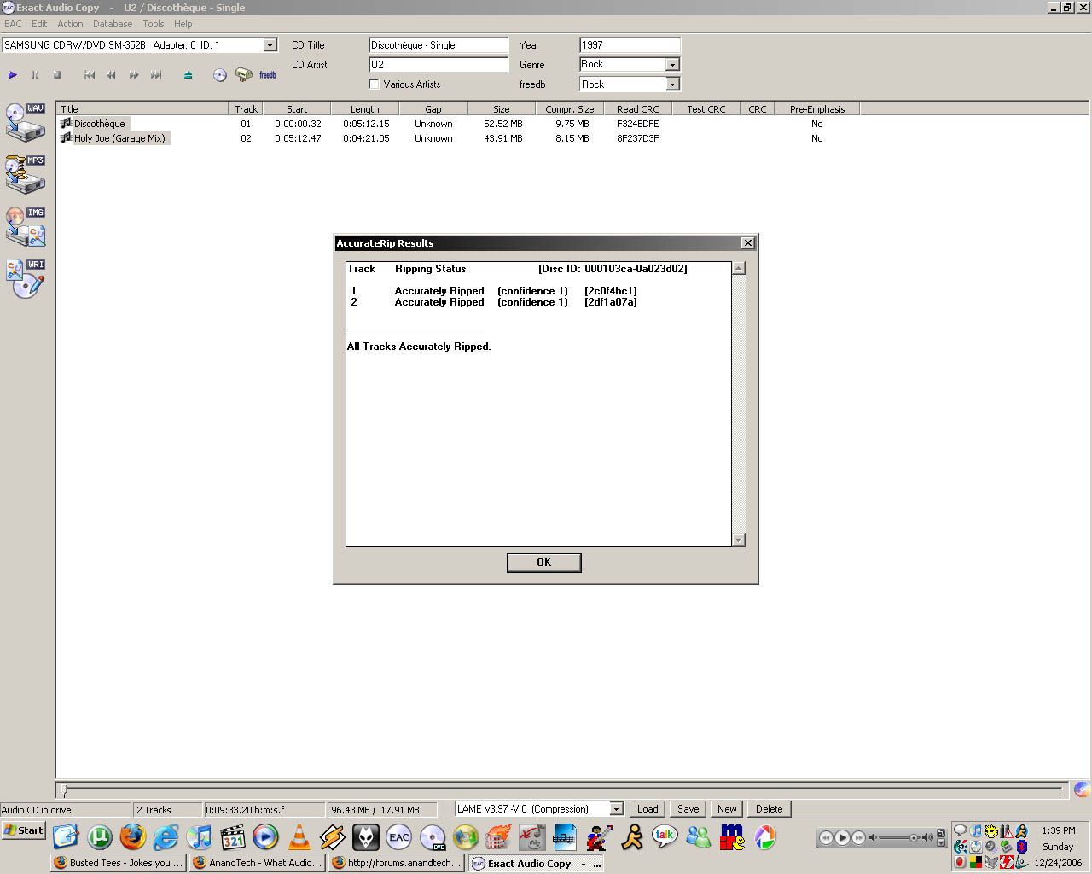Toggle the Various Artists checkbox

(x=374, y=84)
